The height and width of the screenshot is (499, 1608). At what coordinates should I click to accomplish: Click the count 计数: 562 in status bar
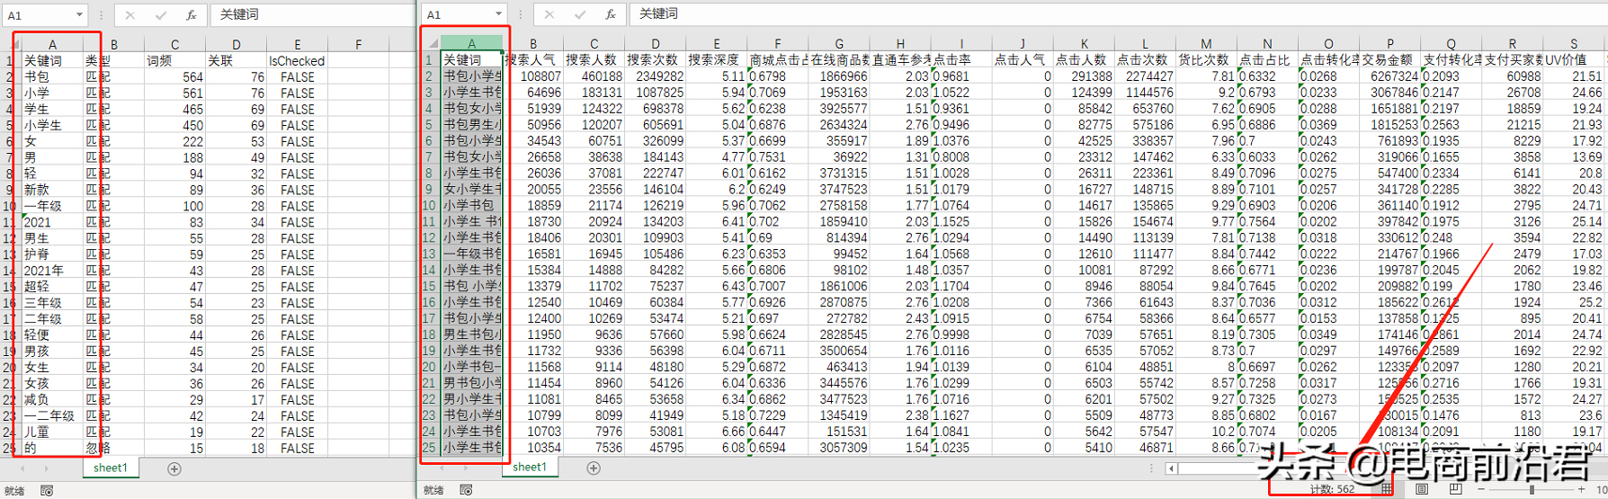coord(1333,490)
